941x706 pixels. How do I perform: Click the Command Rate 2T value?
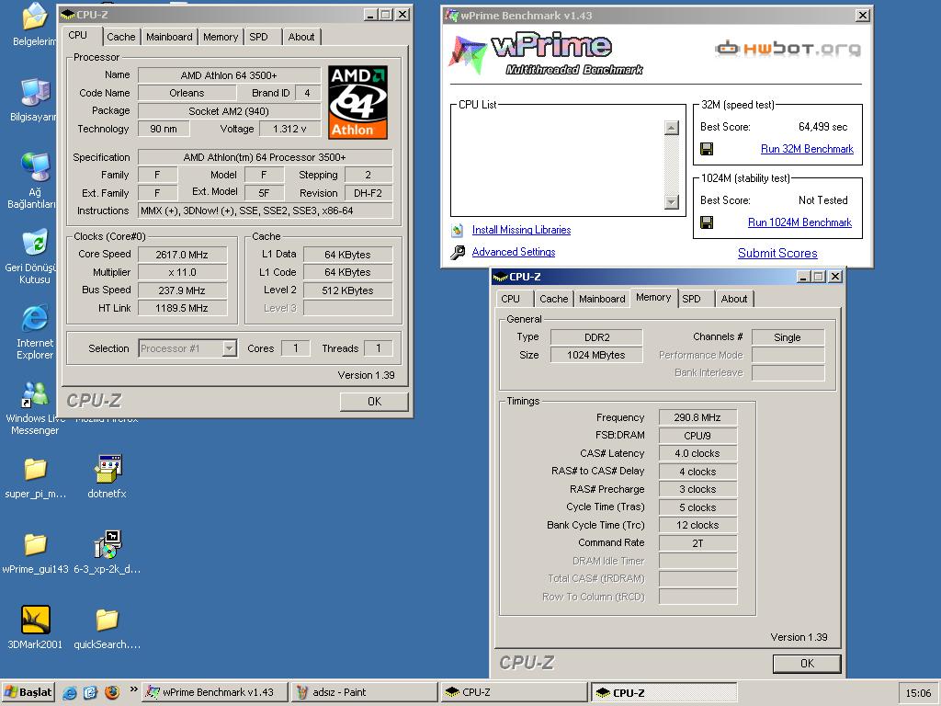(697, 543)
